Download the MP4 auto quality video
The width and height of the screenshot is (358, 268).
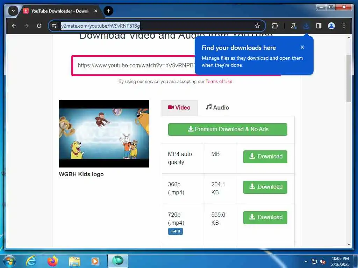265,157
